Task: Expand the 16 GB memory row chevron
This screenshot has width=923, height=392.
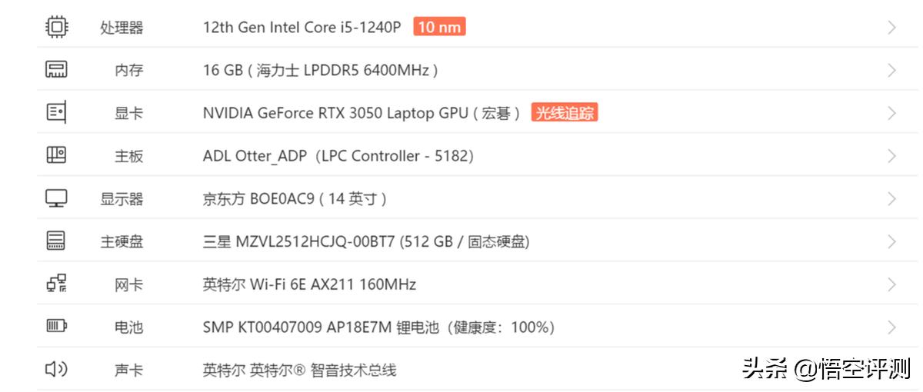Action: click(891, 71)
